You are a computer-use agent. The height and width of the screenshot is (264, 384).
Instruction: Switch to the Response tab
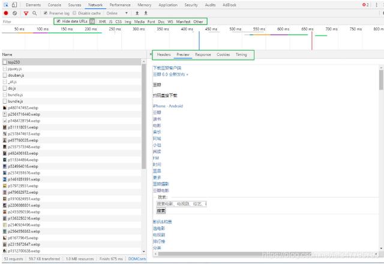tap(203, 55)
